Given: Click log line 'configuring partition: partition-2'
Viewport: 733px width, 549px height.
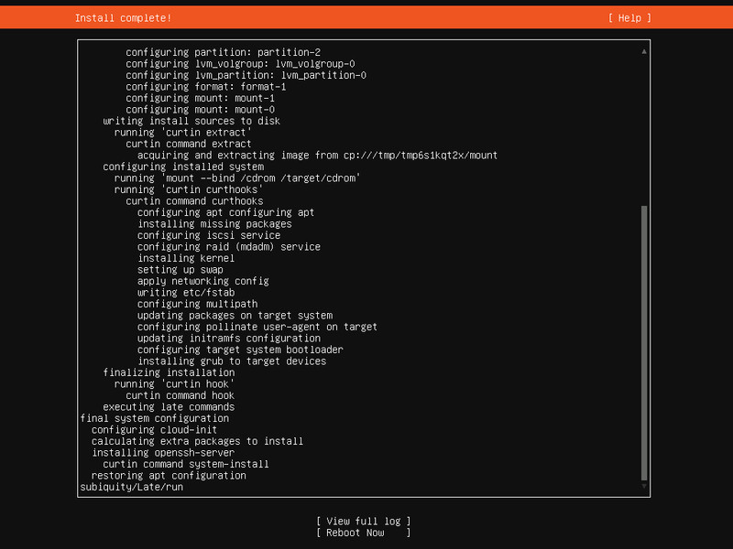Looking at the screenshot, I should coord(223,52).
